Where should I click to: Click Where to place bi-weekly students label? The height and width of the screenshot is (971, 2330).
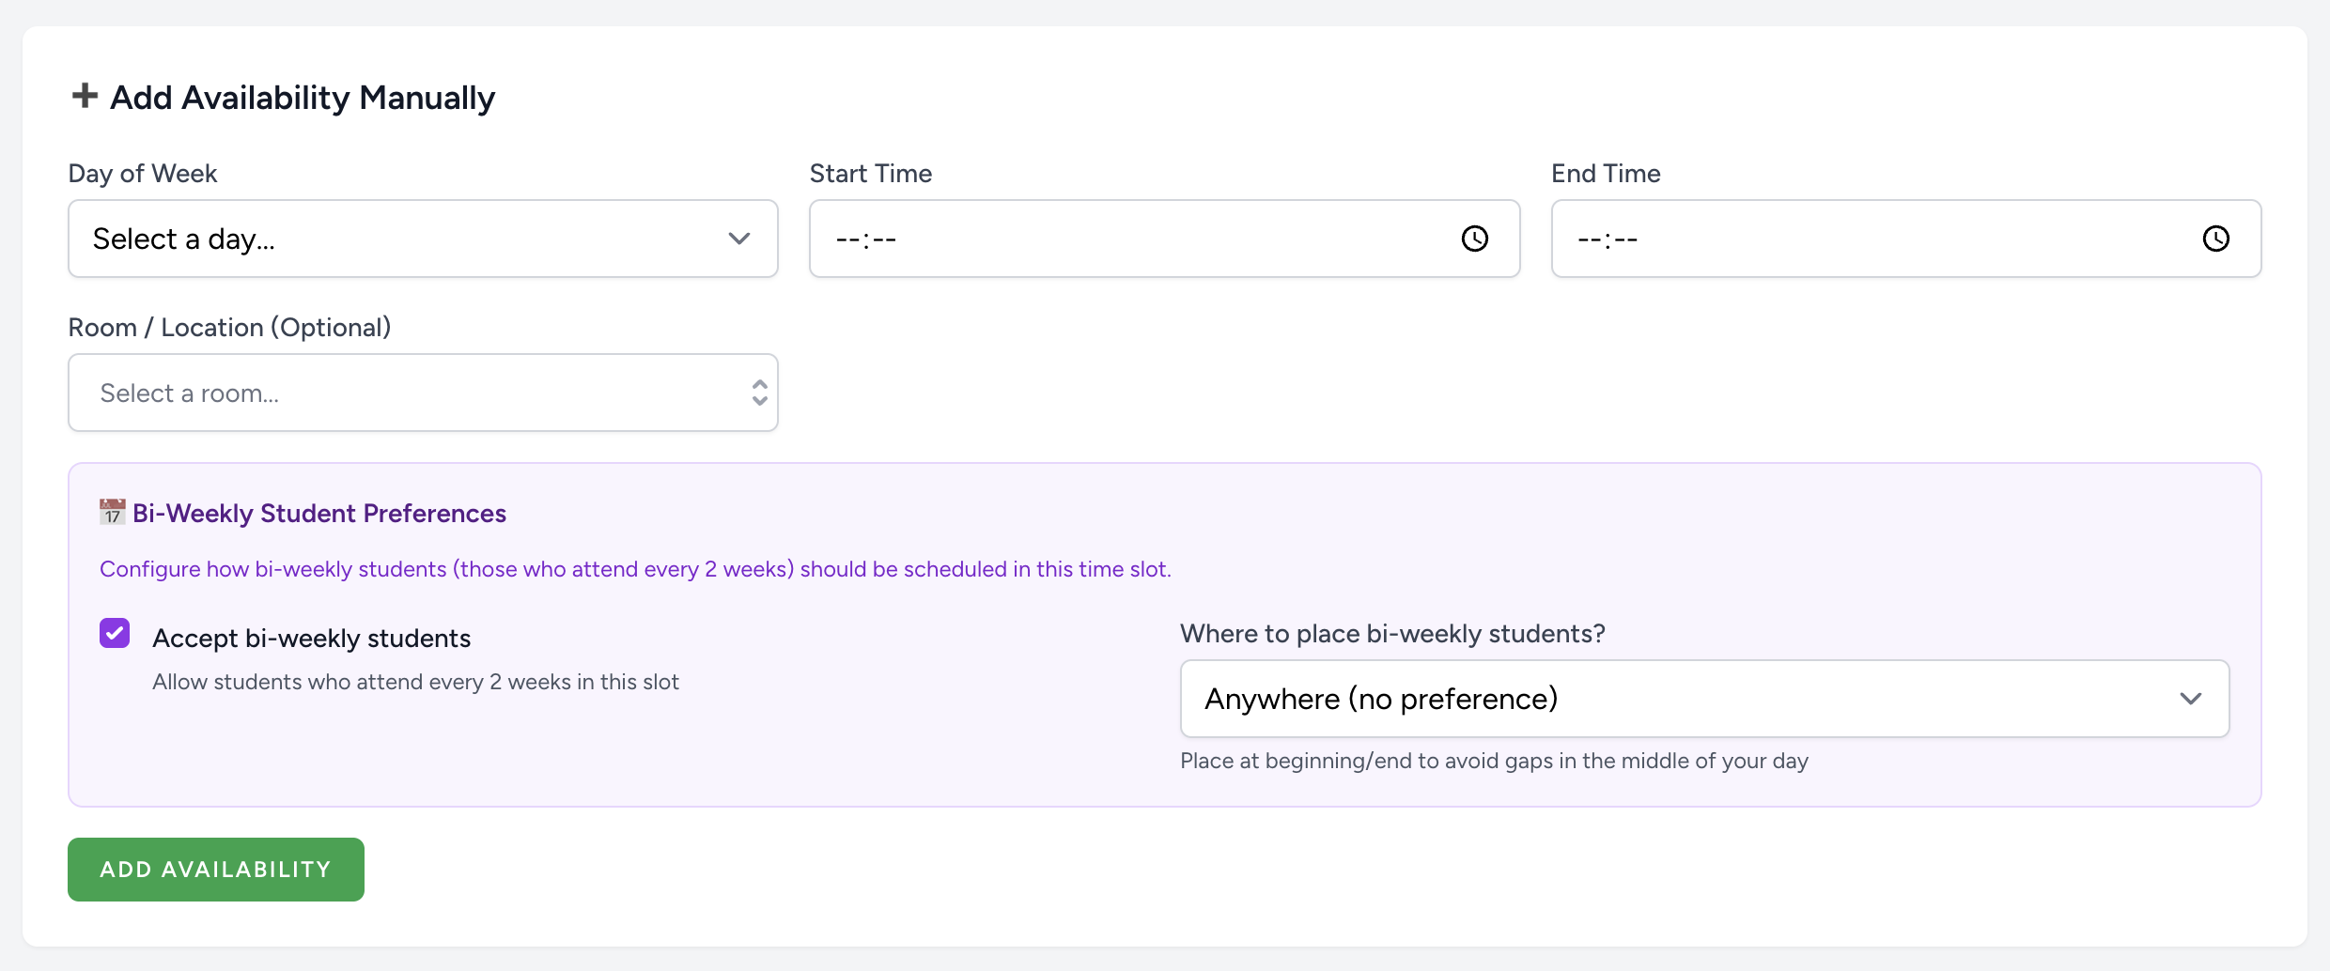(1391, 634)
